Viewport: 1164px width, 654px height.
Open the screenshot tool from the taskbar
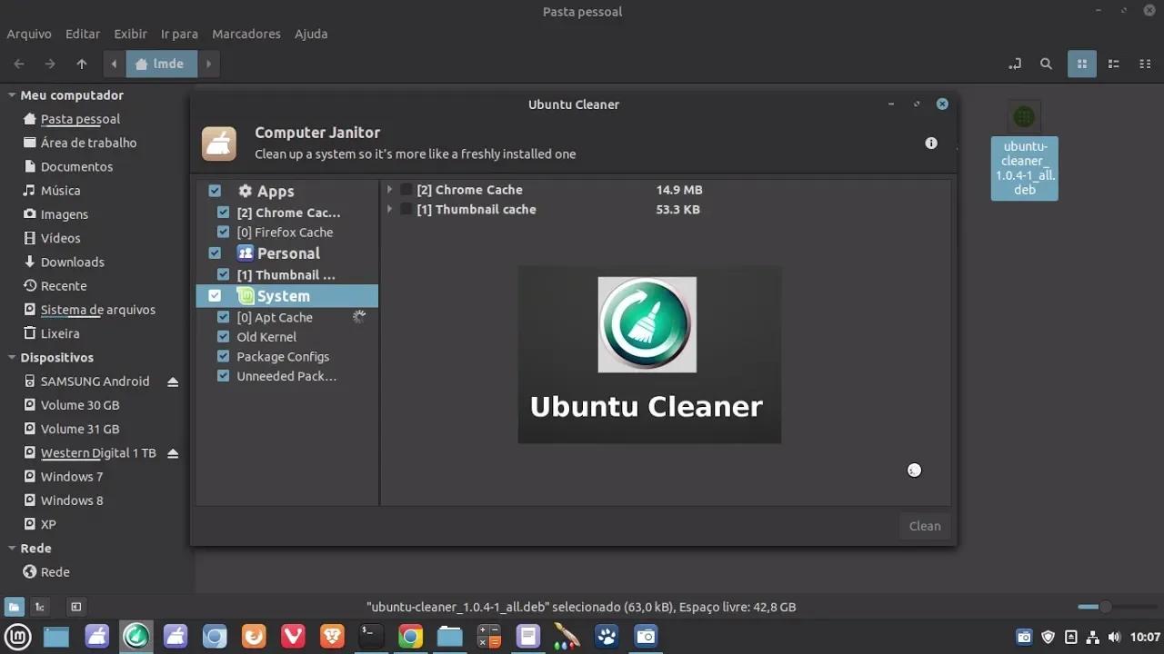[x=646, y=637]
